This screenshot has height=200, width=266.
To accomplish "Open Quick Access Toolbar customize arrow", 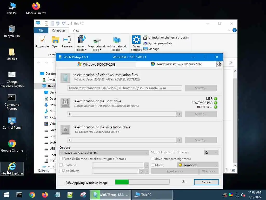I will [68, 24].
